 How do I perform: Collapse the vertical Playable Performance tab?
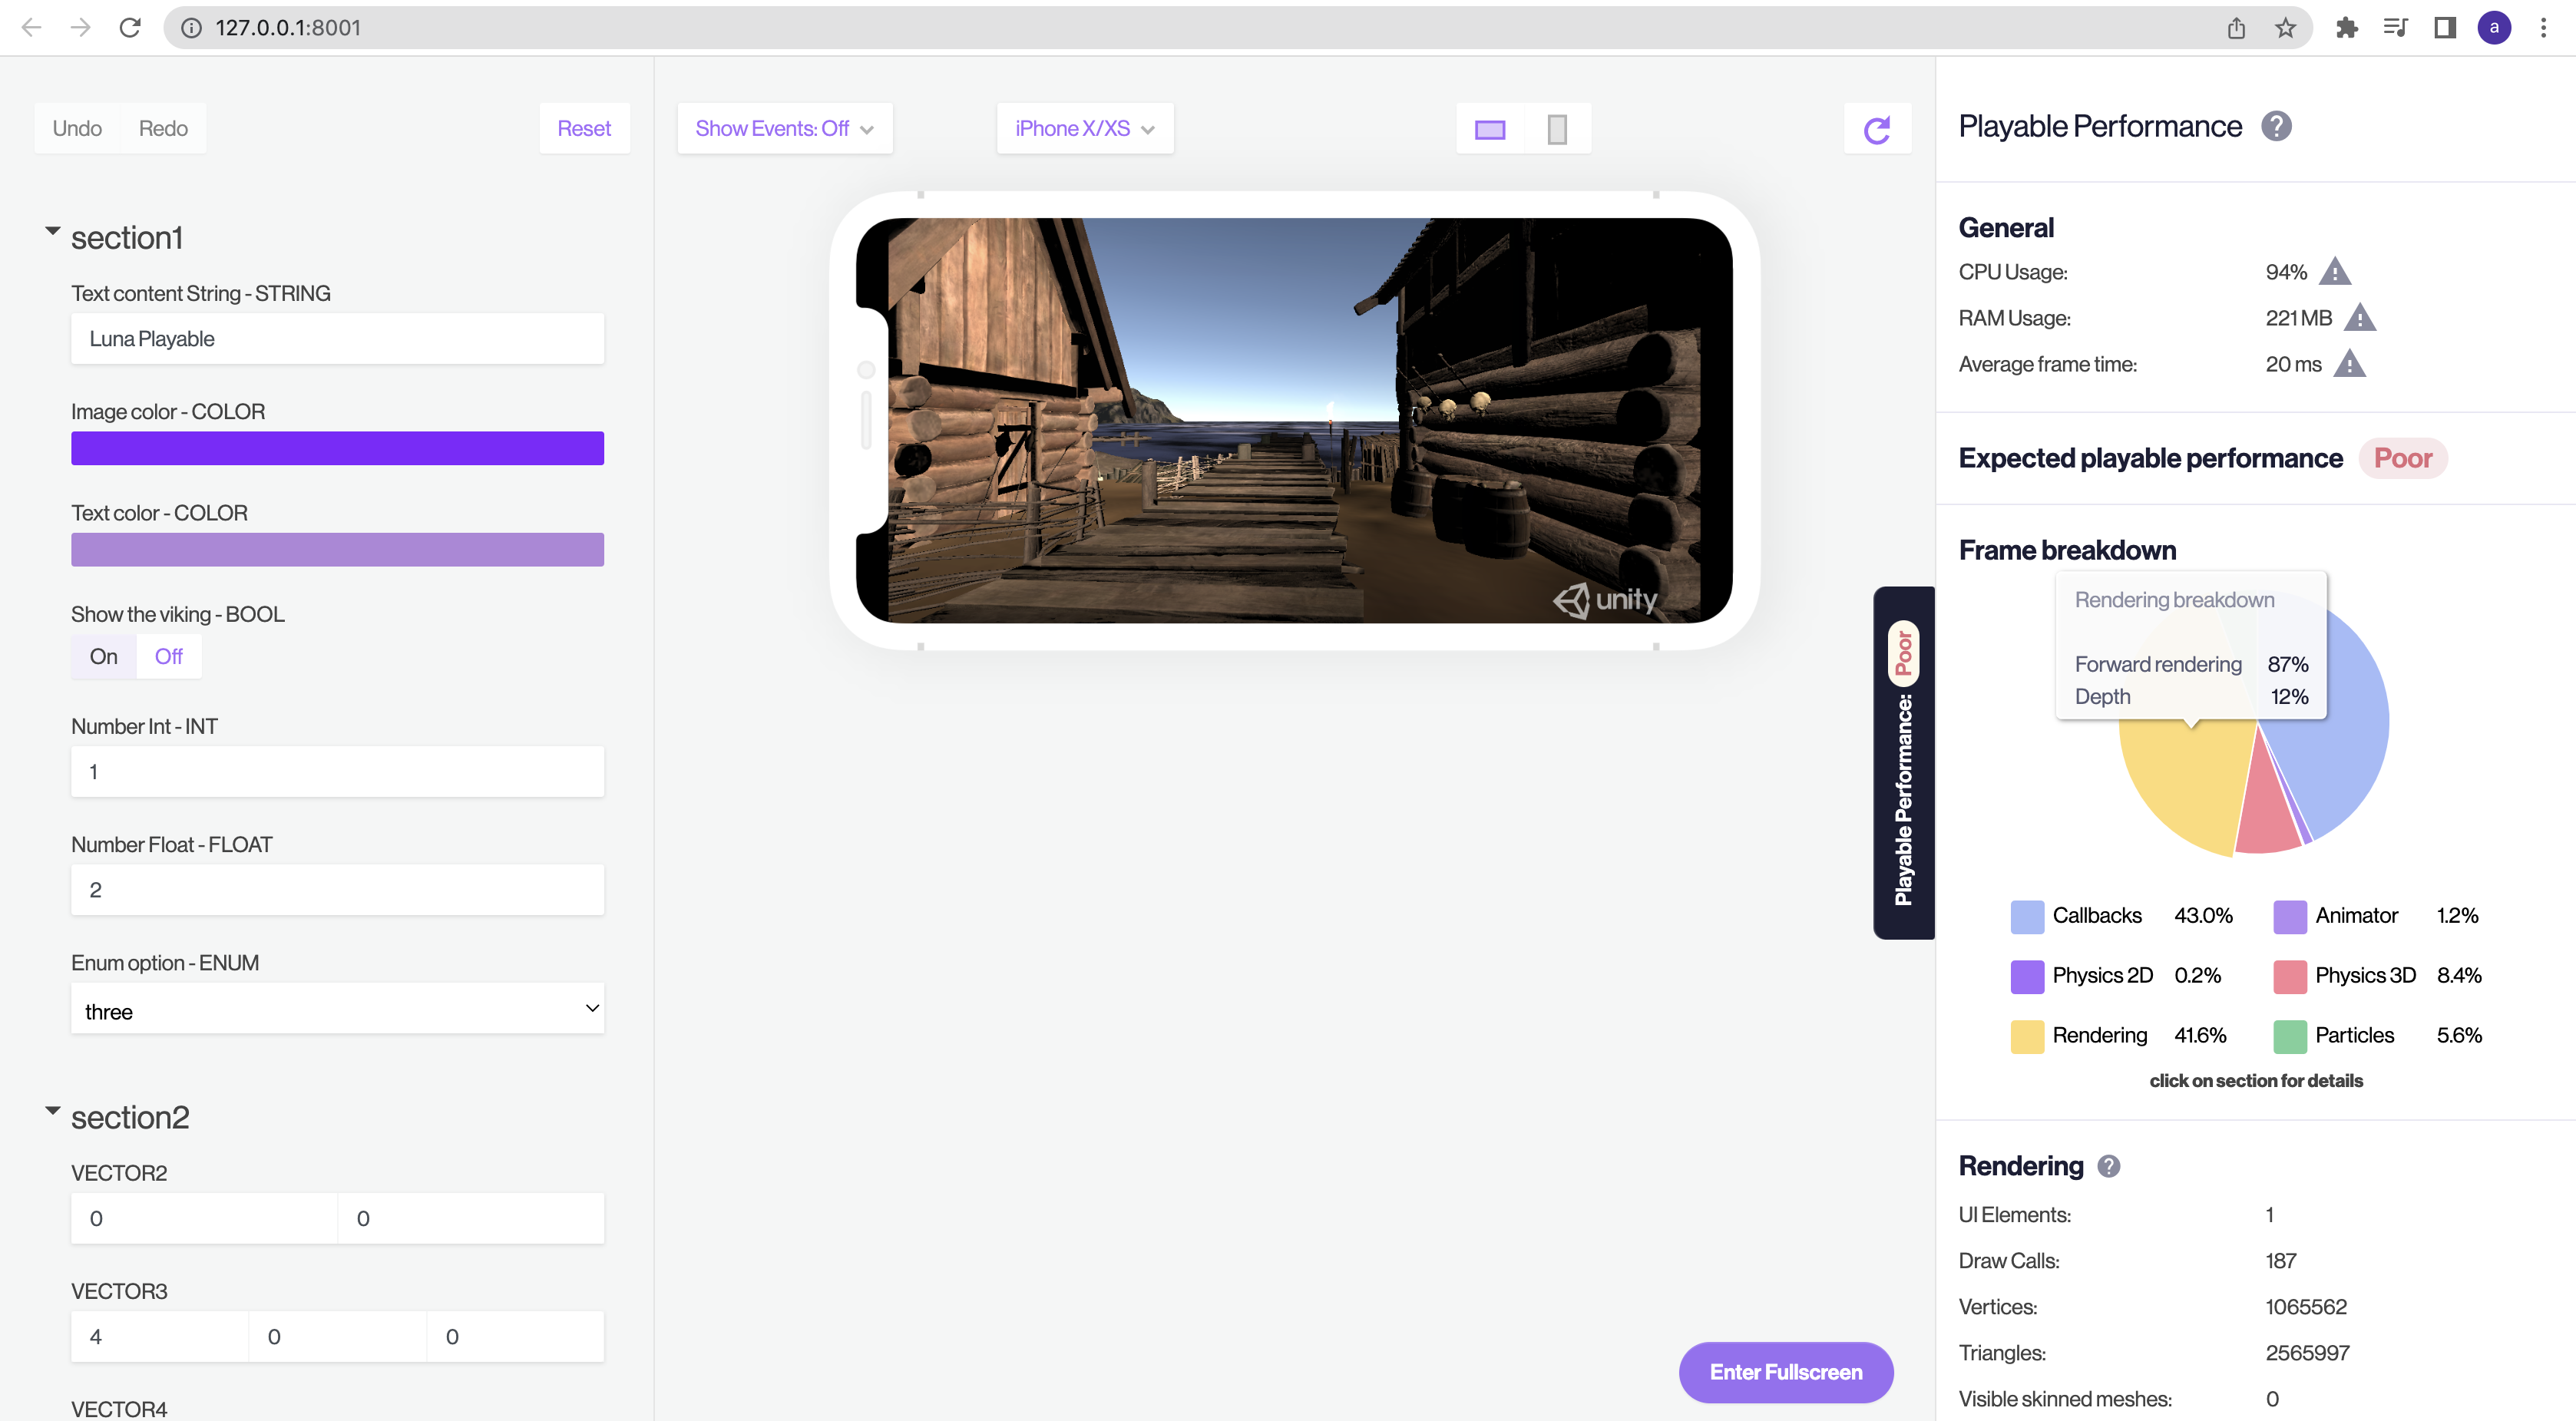pyautogui.click(x=1903, y=763)
